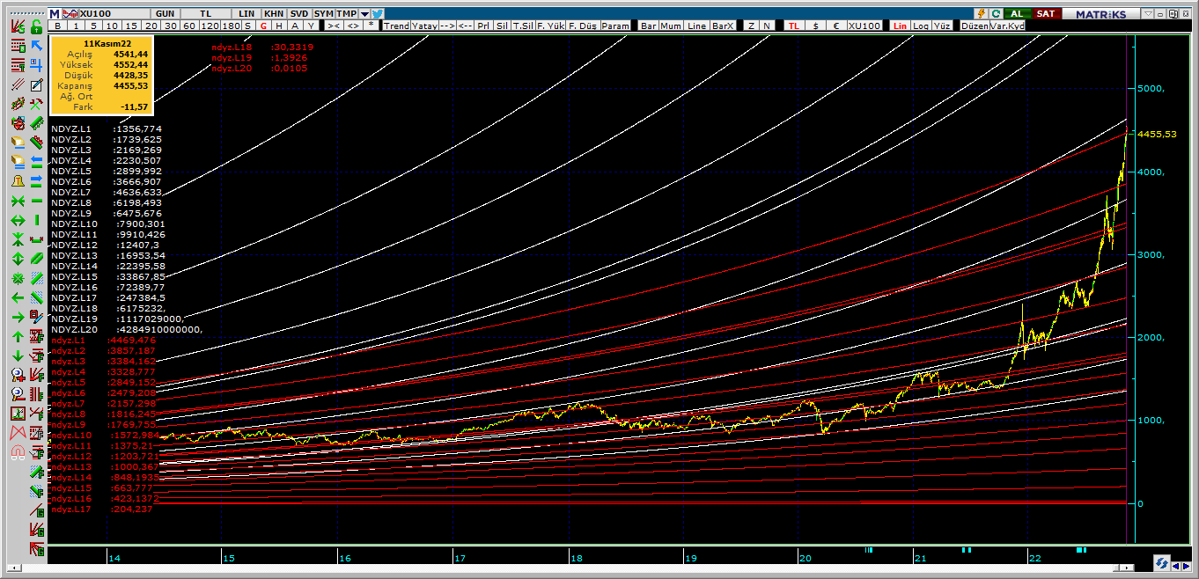Open Twitter share icon in title bar
1199x579 pixels.
pos(378,14)
